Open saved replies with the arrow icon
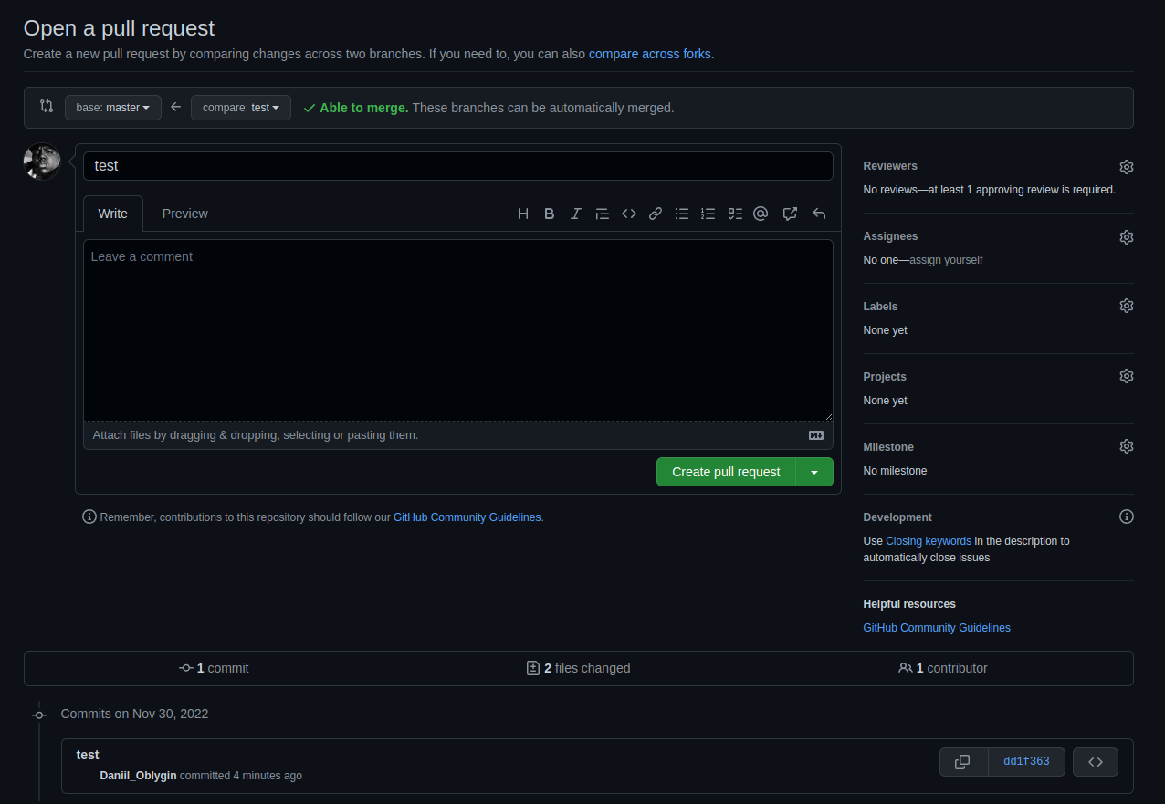The width and height of the screenshot is (1165, 804). (819, 214)
